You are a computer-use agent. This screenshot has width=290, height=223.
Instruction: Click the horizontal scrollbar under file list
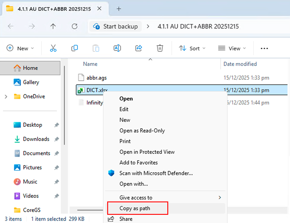pos(90,210)
